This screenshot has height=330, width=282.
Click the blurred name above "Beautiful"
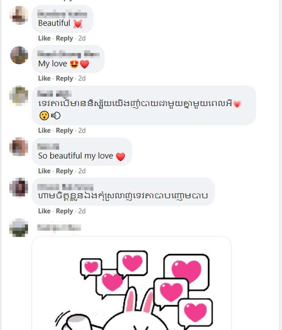click(x=62, y=14)
